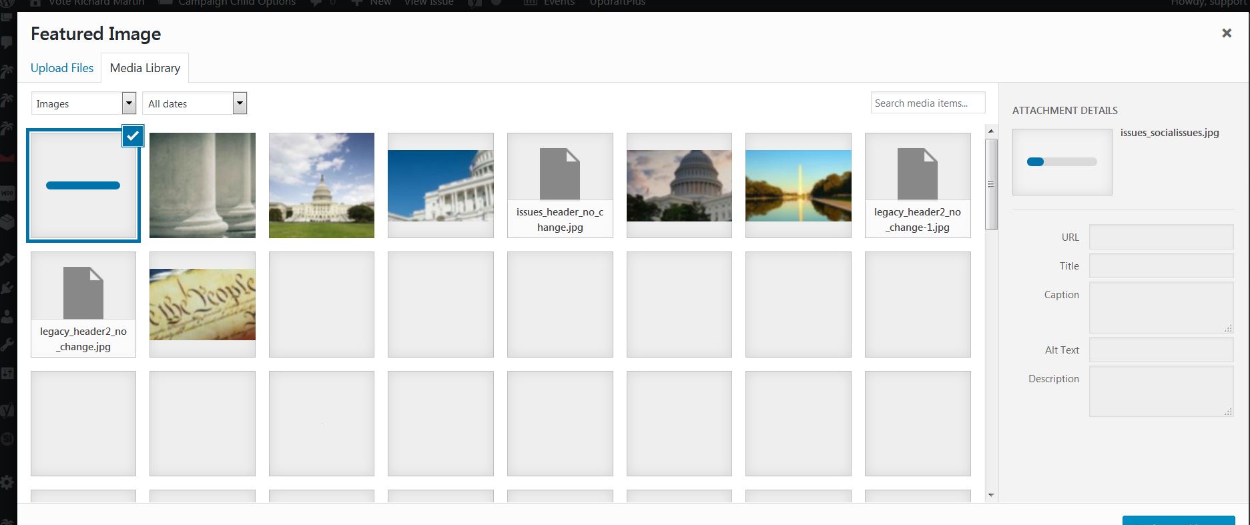This screenshot has height=525, width=1250.
Task: Click the media grid scrollbar up arrow
Action: click(x=991, y=131)
